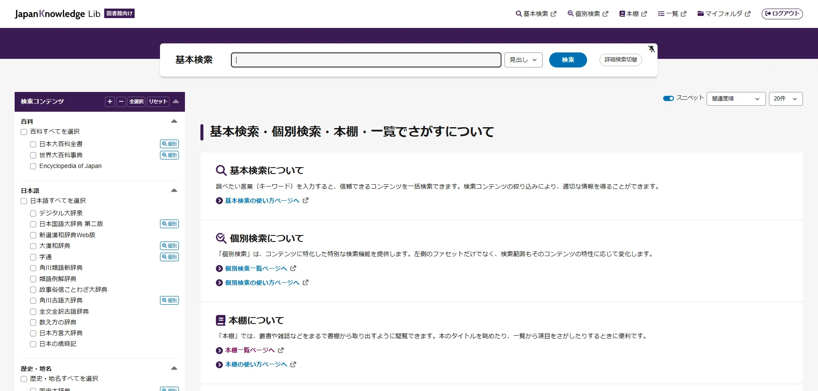The image size is (818, 391).
Task: Click the unpin icon on search box
Action: pyautogui.click(x=652, y=49)
